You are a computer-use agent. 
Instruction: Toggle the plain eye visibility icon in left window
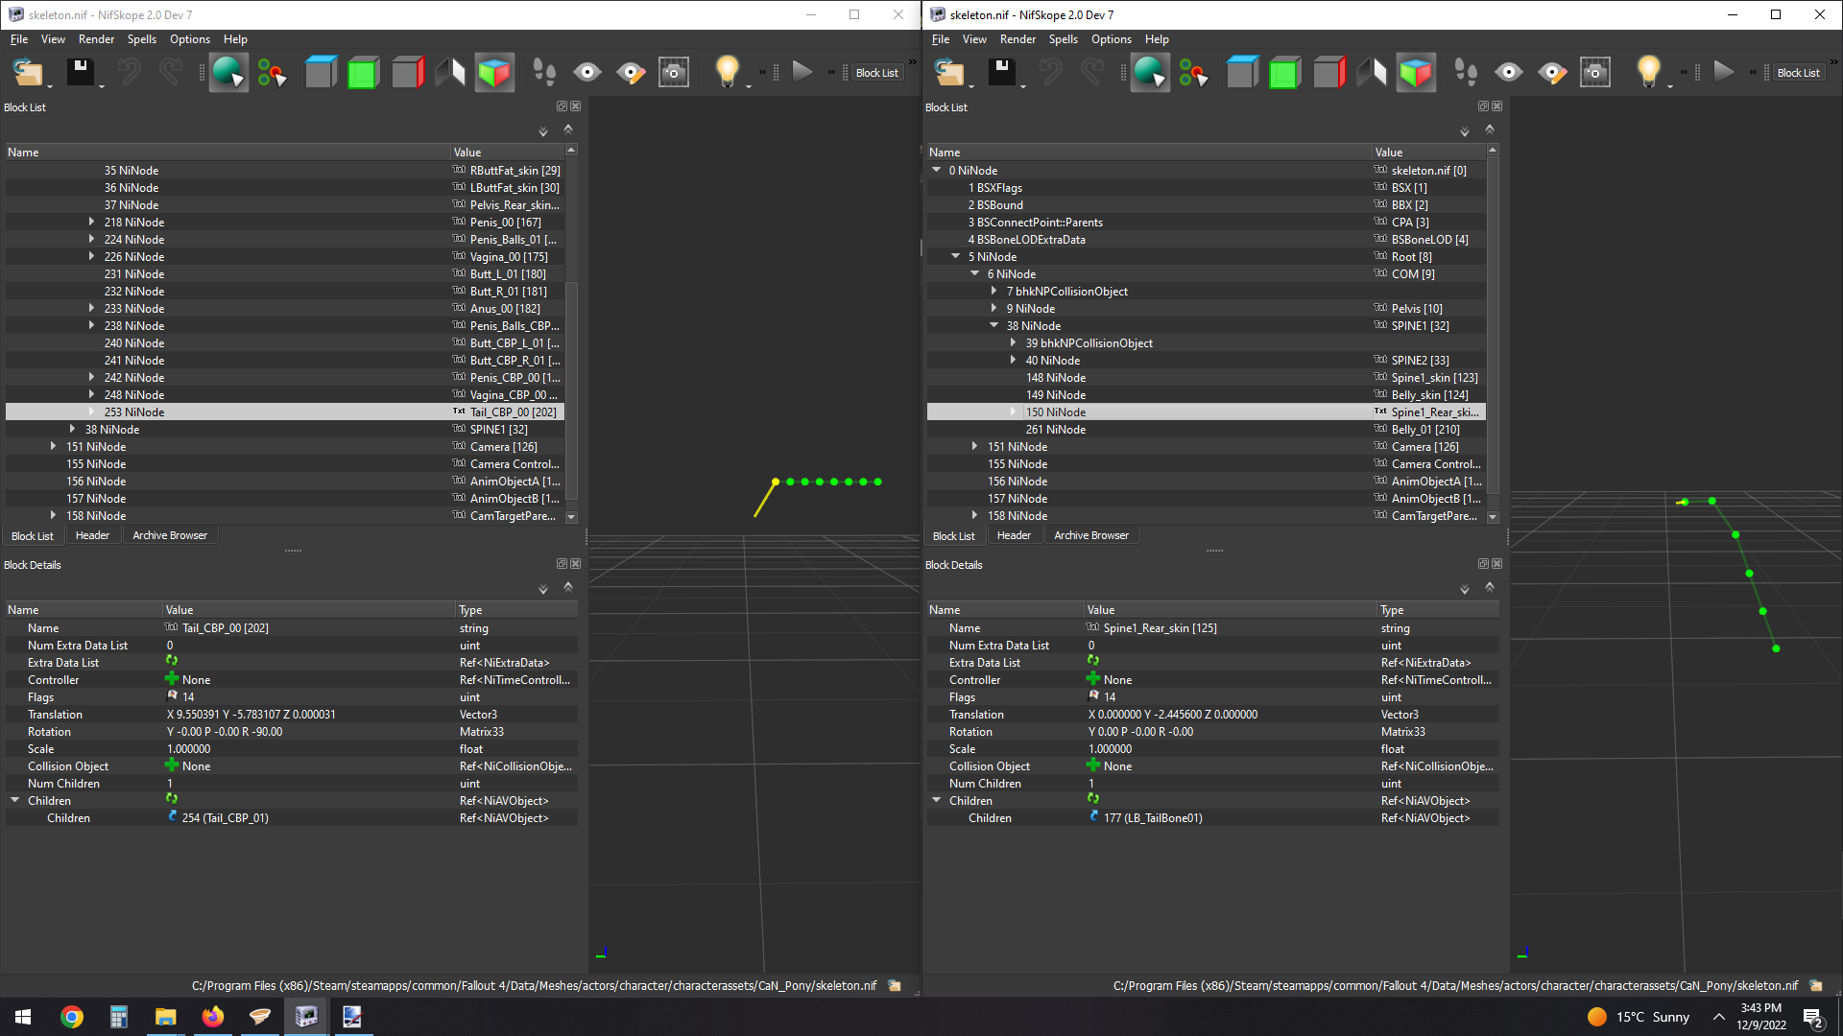tap(587, 73)
